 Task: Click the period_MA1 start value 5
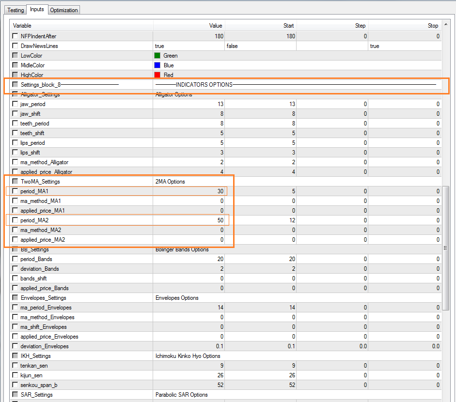(x=294, y=191)
